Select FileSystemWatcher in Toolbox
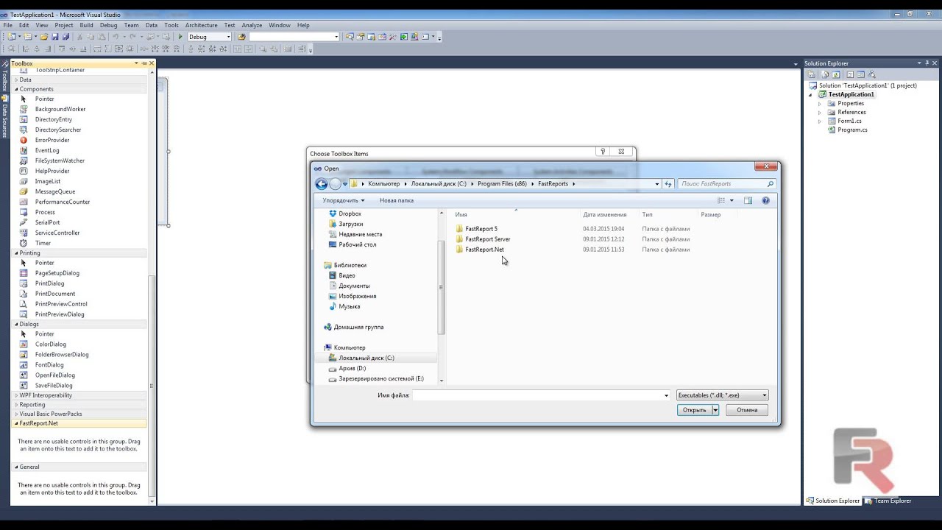The image size is (942, 530). 60,160
